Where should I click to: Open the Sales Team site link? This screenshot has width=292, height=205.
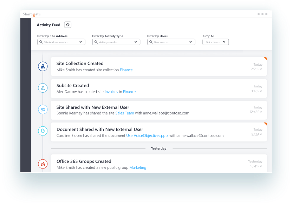(125, 113)
